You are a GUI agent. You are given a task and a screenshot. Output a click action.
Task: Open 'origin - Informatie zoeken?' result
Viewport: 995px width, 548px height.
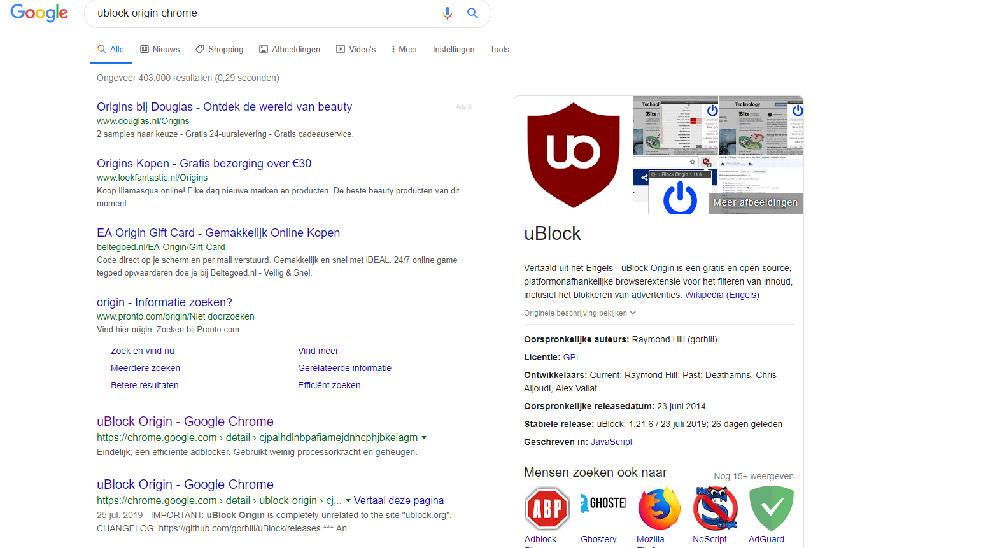click(x=164, y=302)
